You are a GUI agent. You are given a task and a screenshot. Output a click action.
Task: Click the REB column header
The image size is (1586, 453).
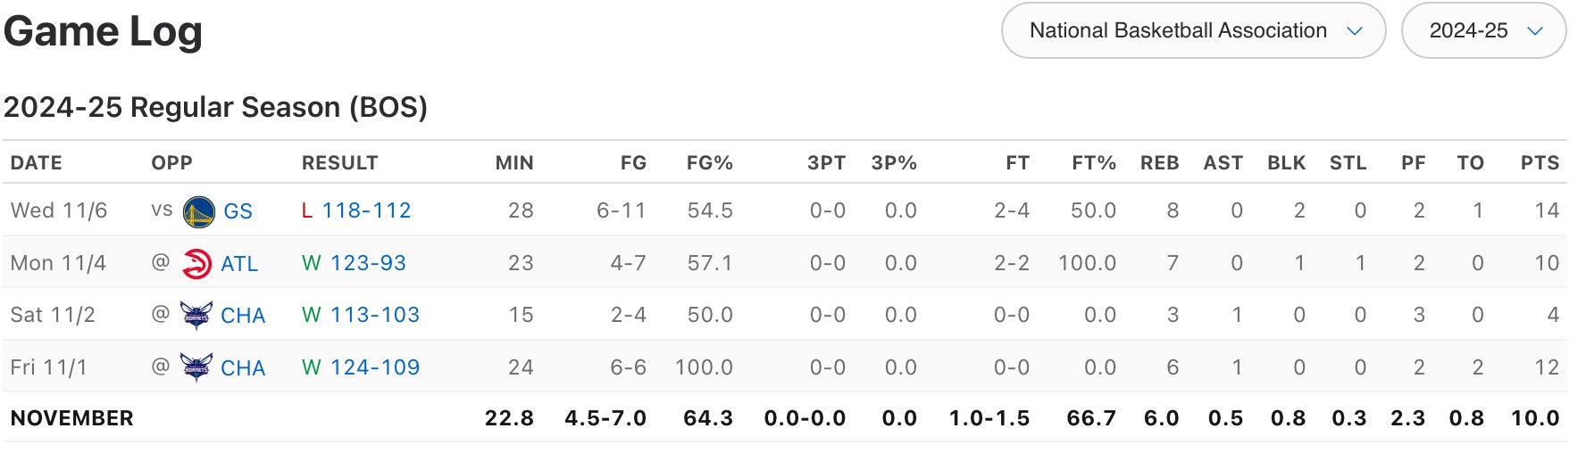click(x=1159, y=163)
